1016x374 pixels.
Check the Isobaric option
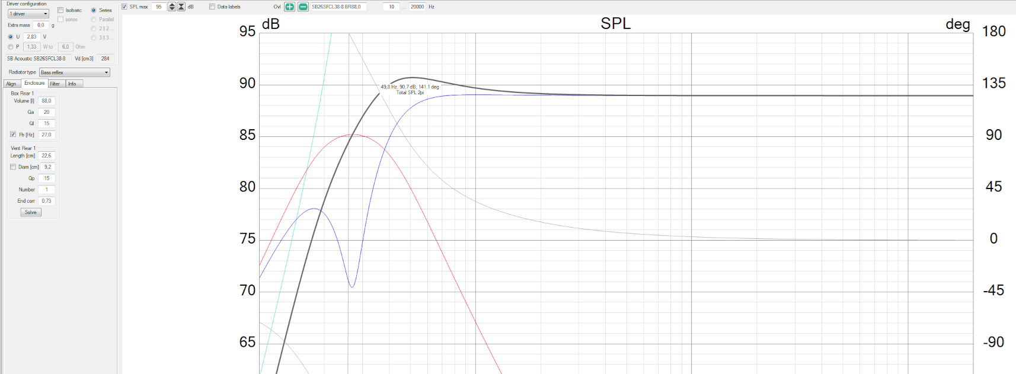tap(60, 10)
